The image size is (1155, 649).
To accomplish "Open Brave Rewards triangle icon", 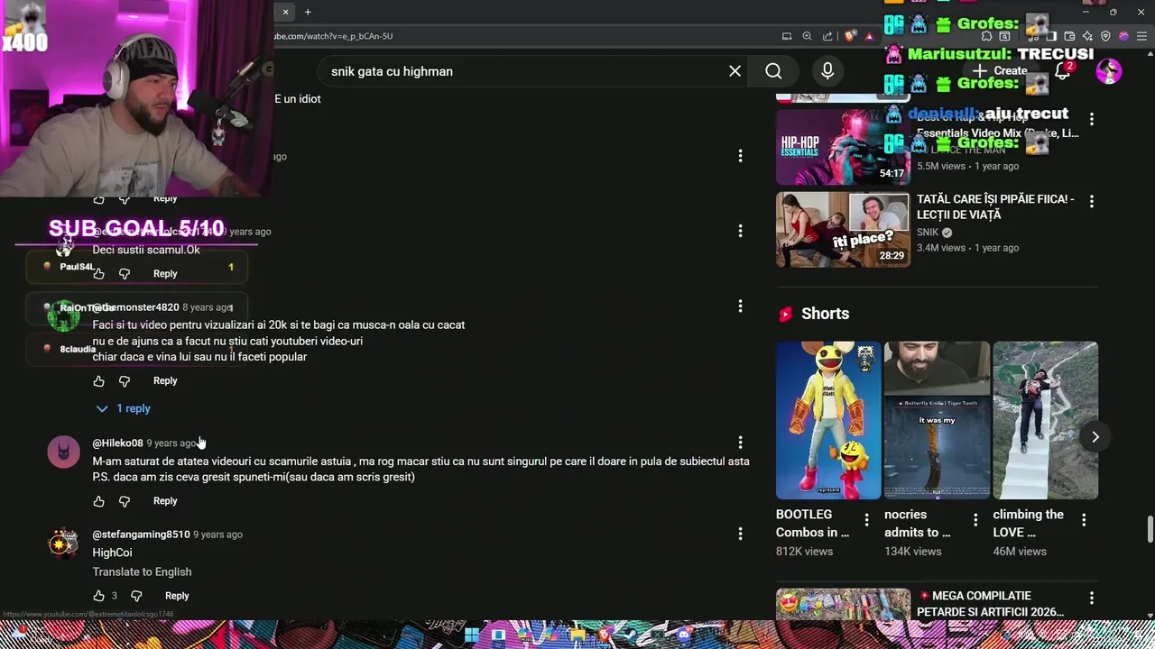I will (x=869, y=36).
